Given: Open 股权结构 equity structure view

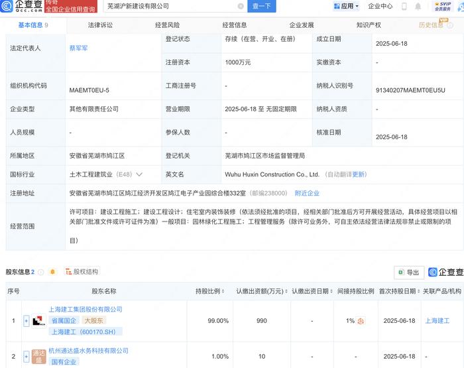Looking at the screenshot, I should tap(82, 271).
